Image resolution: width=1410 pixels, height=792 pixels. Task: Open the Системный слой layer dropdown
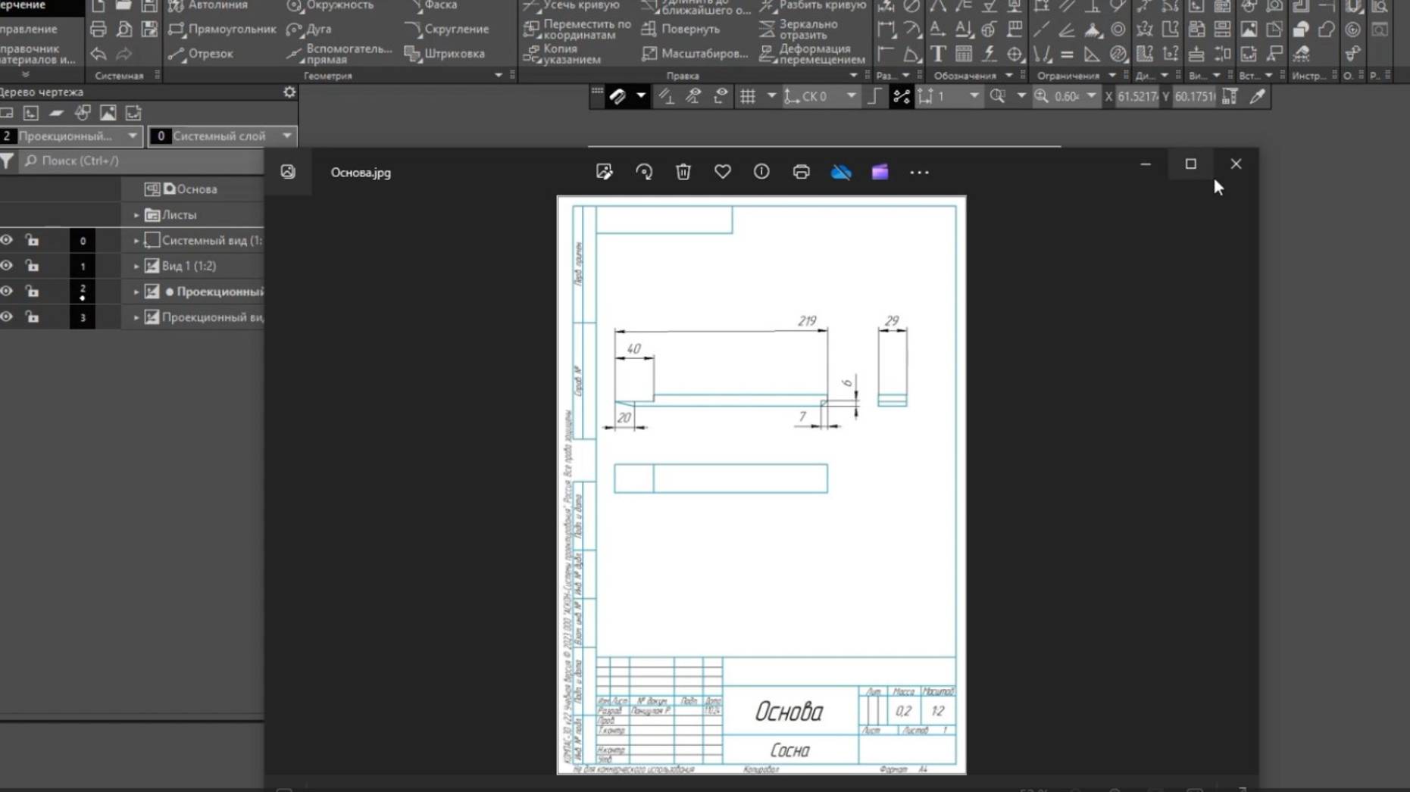point(222,136)
